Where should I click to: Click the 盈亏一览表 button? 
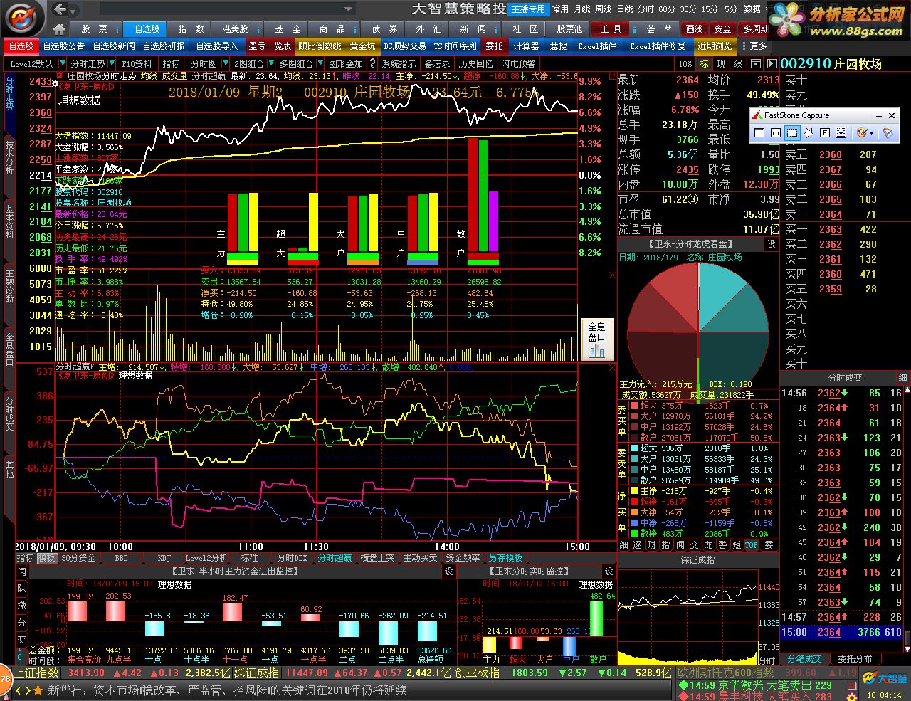pos(270,46)
